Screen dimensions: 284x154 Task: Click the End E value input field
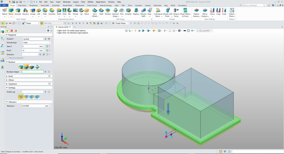(30, 51)
